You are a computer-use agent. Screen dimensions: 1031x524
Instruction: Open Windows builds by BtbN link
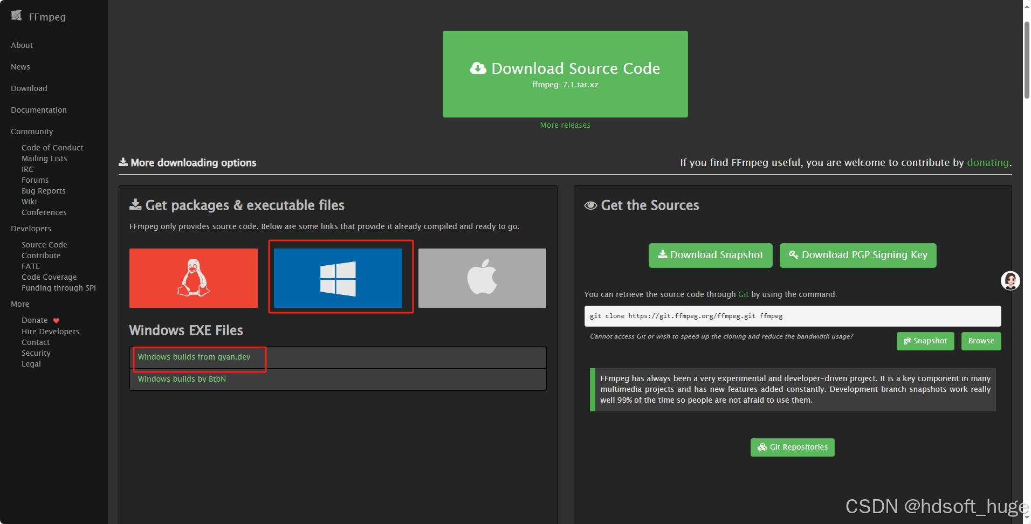point(182,379)
